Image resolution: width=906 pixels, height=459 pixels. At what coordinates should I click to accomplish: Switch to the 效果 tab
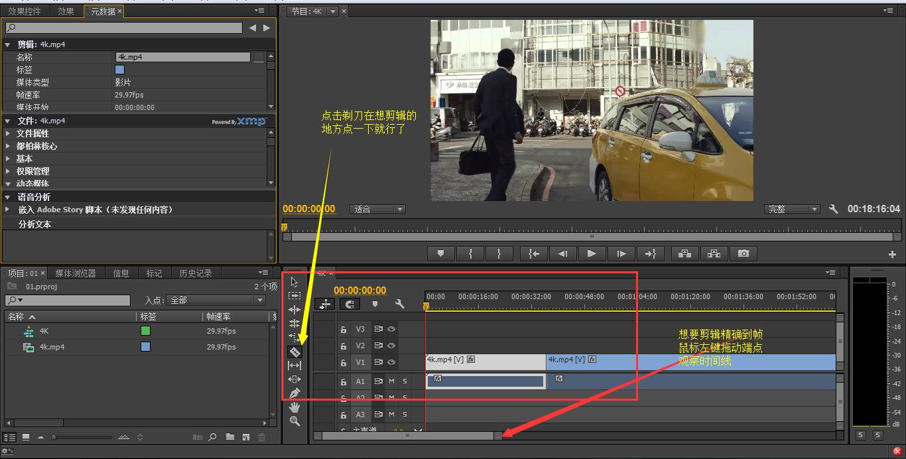(66, 11)
